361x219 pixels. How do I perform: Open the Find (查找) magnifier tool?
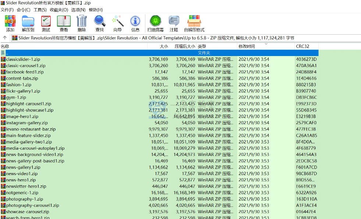(x=100, y=23)
